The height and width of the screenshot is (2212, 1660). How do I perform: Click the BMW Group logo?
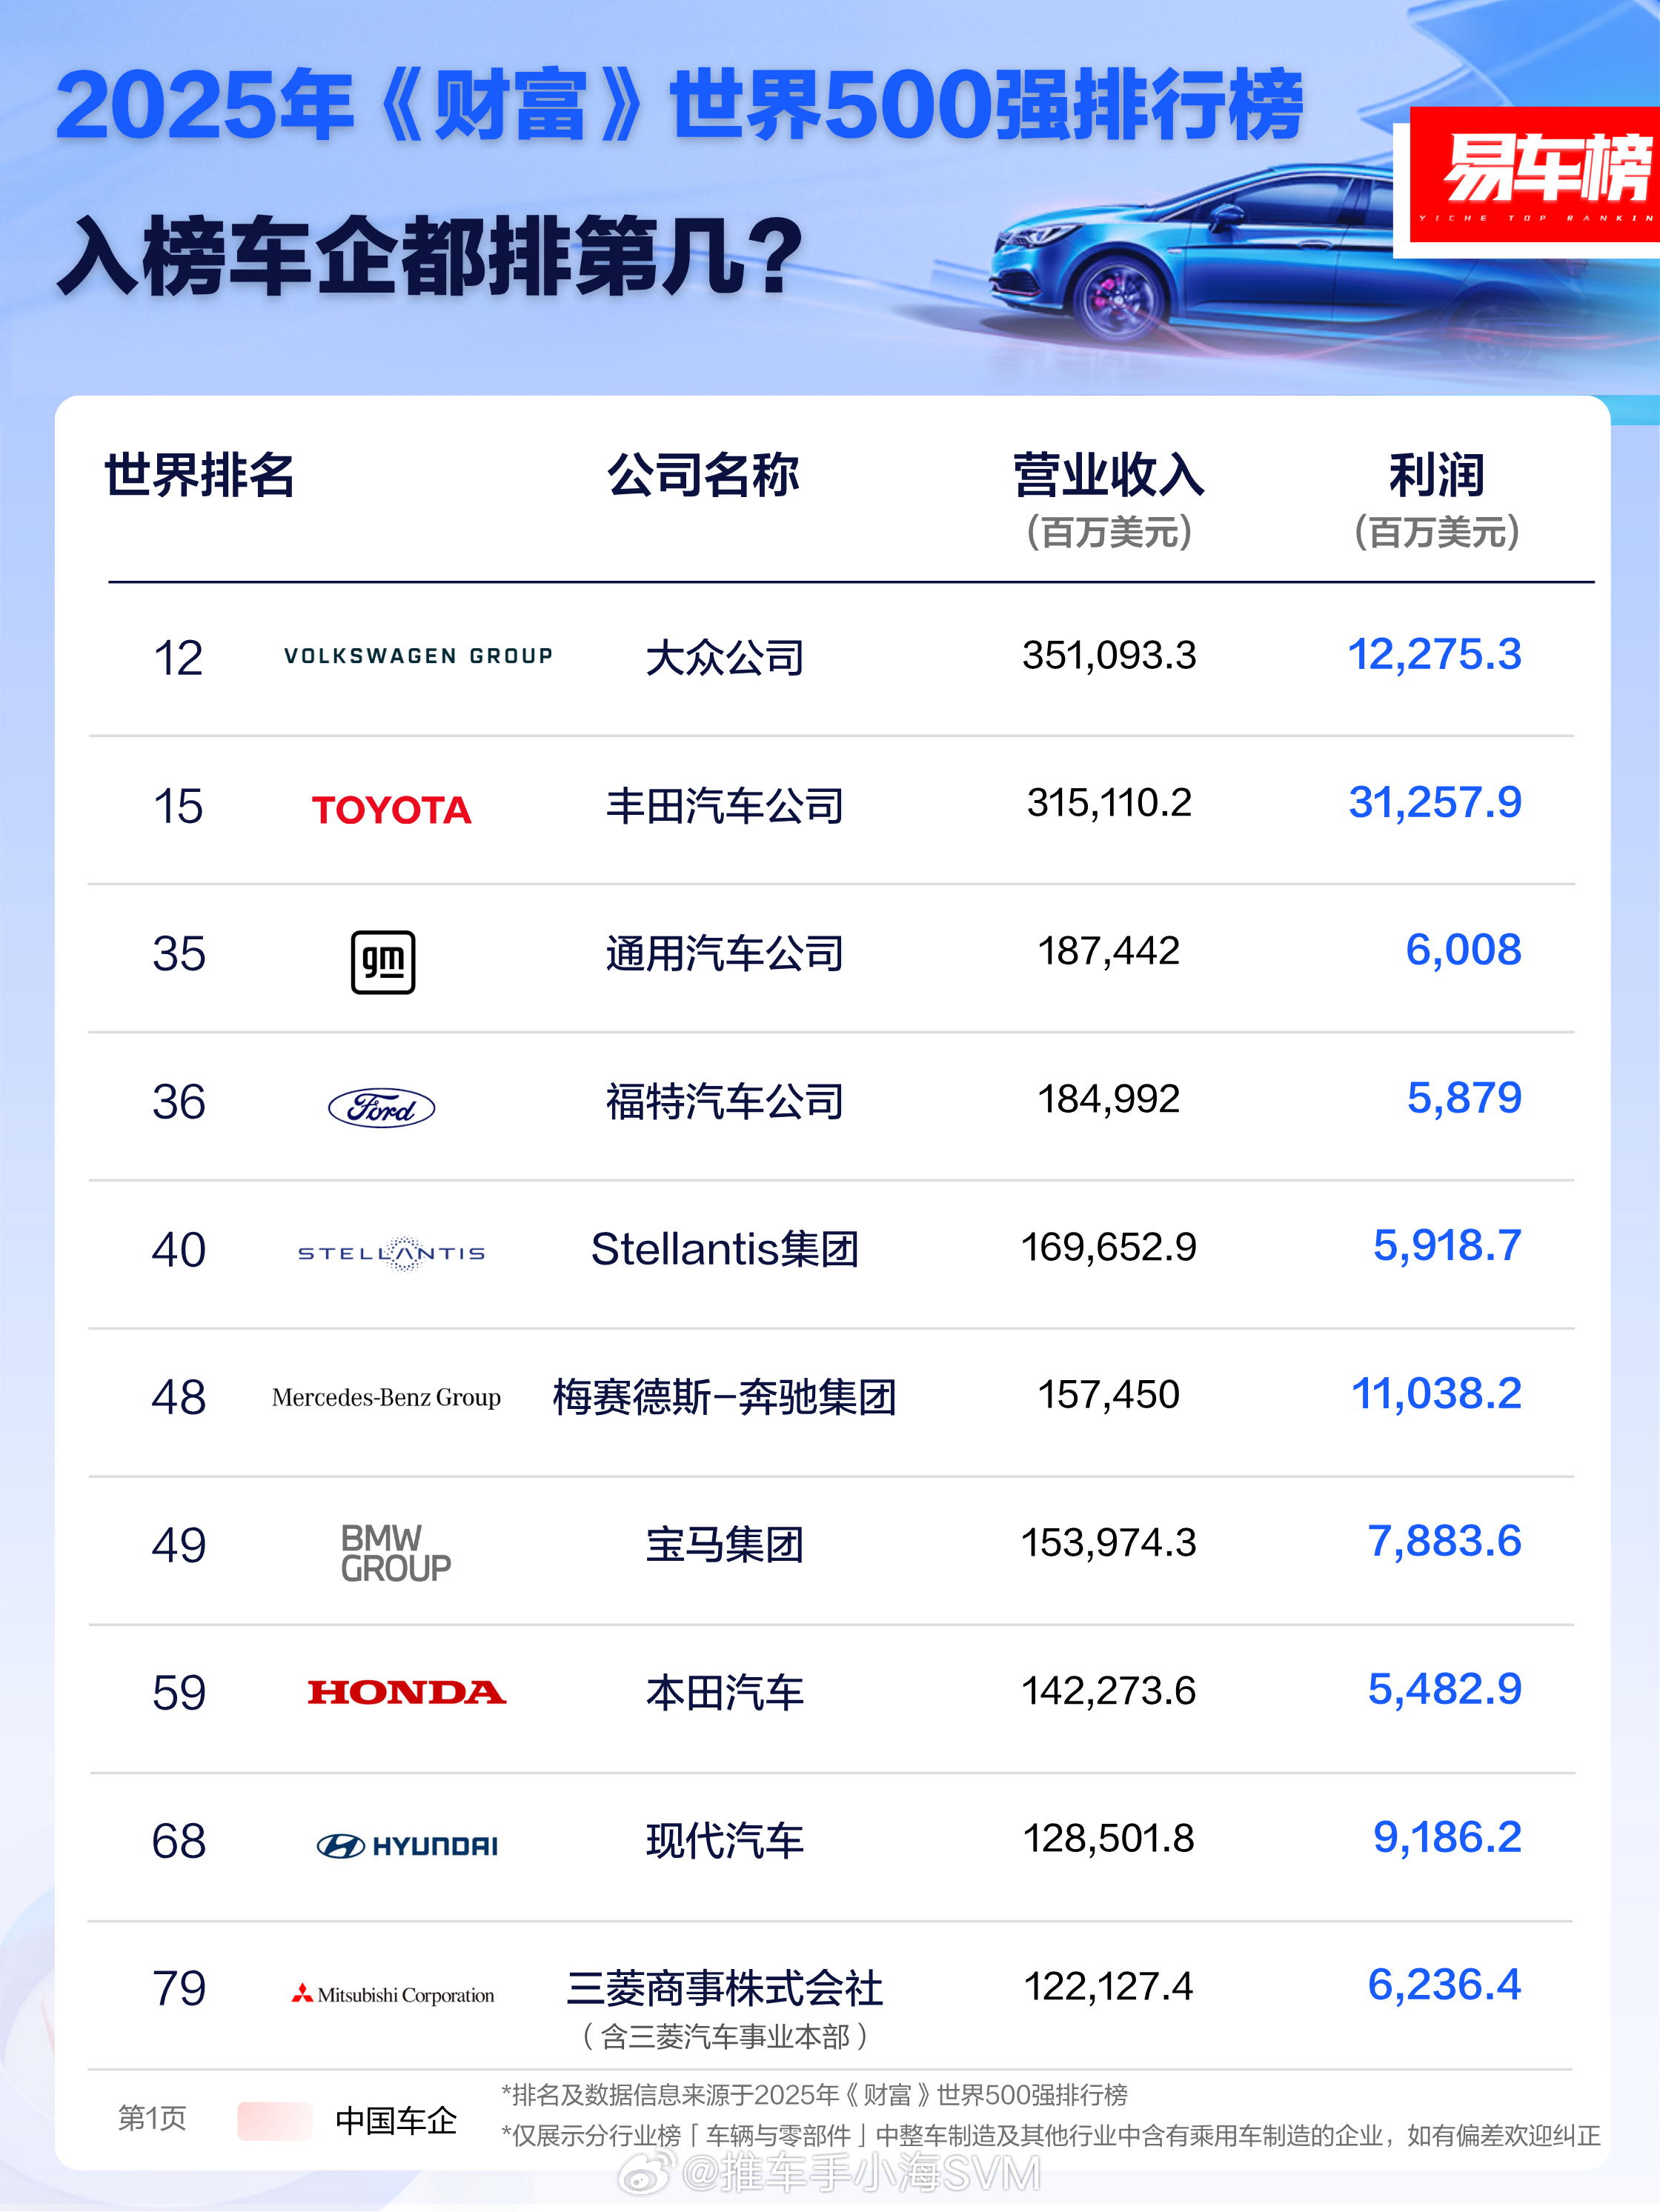pyautogui.click(x=395, y=1553)
